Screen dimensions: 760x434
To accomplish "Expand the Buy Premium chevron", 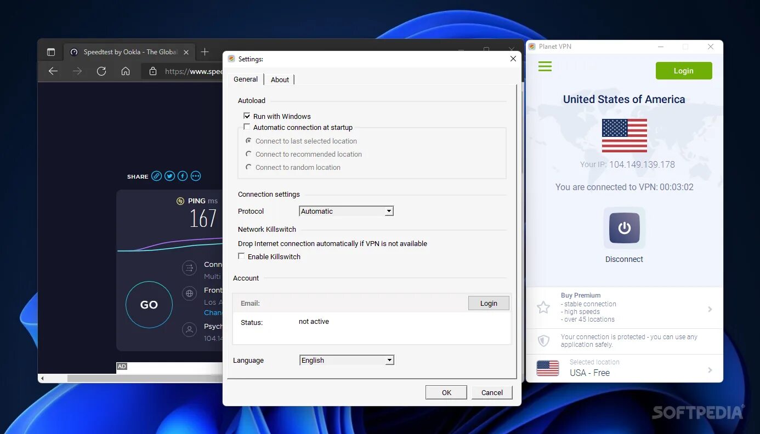I will coord(710,309).
